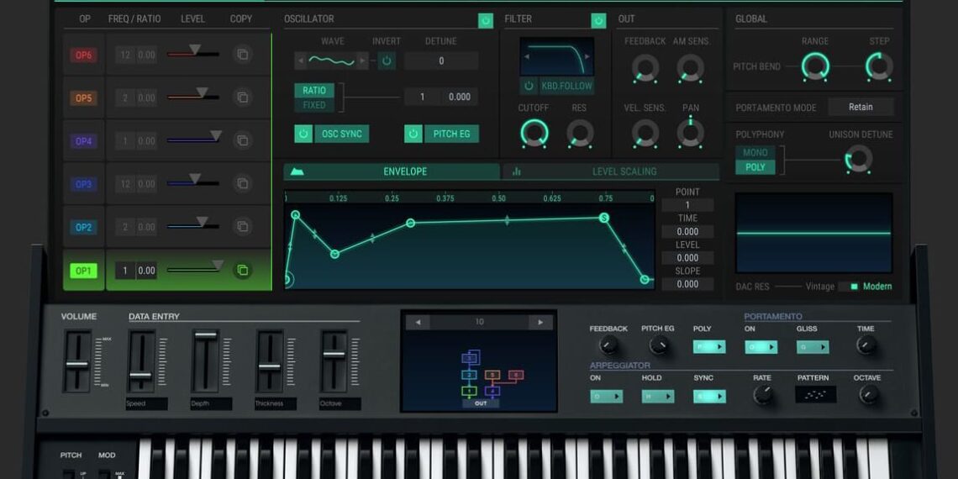Select operator OP2
Screen dimensions: 958x479
84,227
